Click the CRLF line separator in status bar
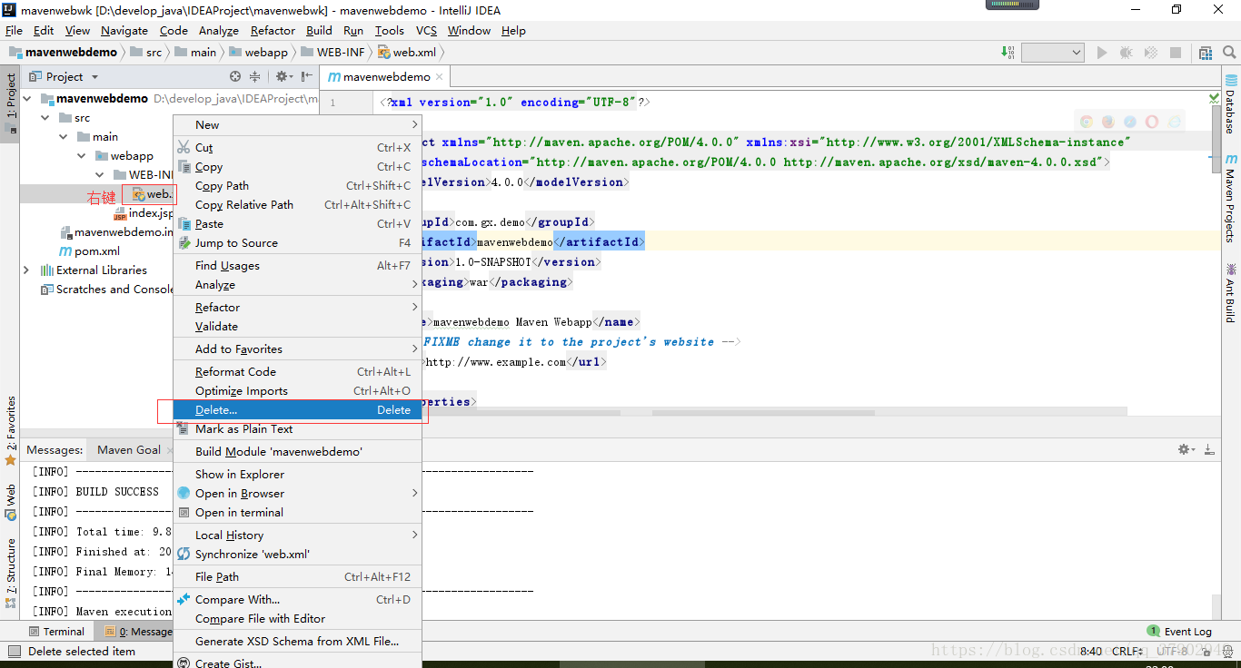 [1127, 651]
